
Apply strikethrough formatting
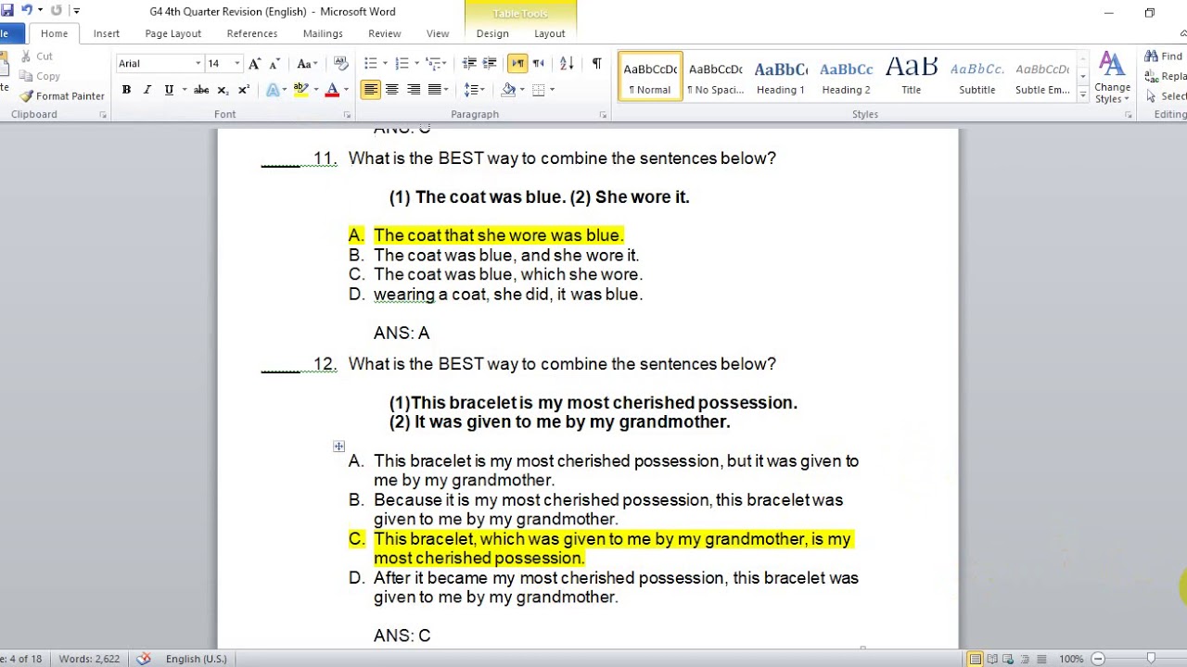[x=201, y=90]
